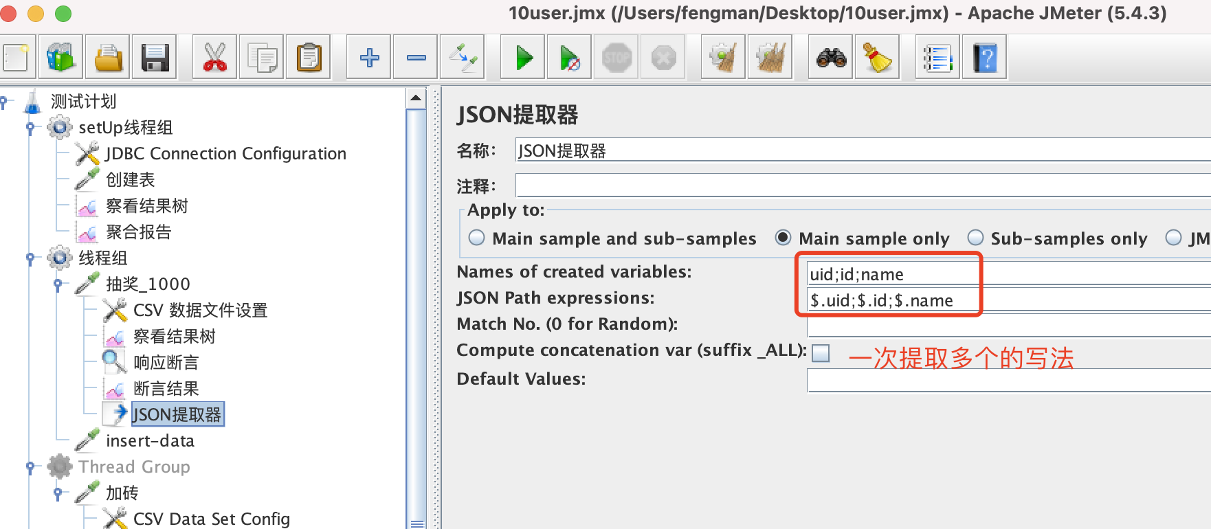
Task: Select the insert-data tree item
Action: point(150,441)
